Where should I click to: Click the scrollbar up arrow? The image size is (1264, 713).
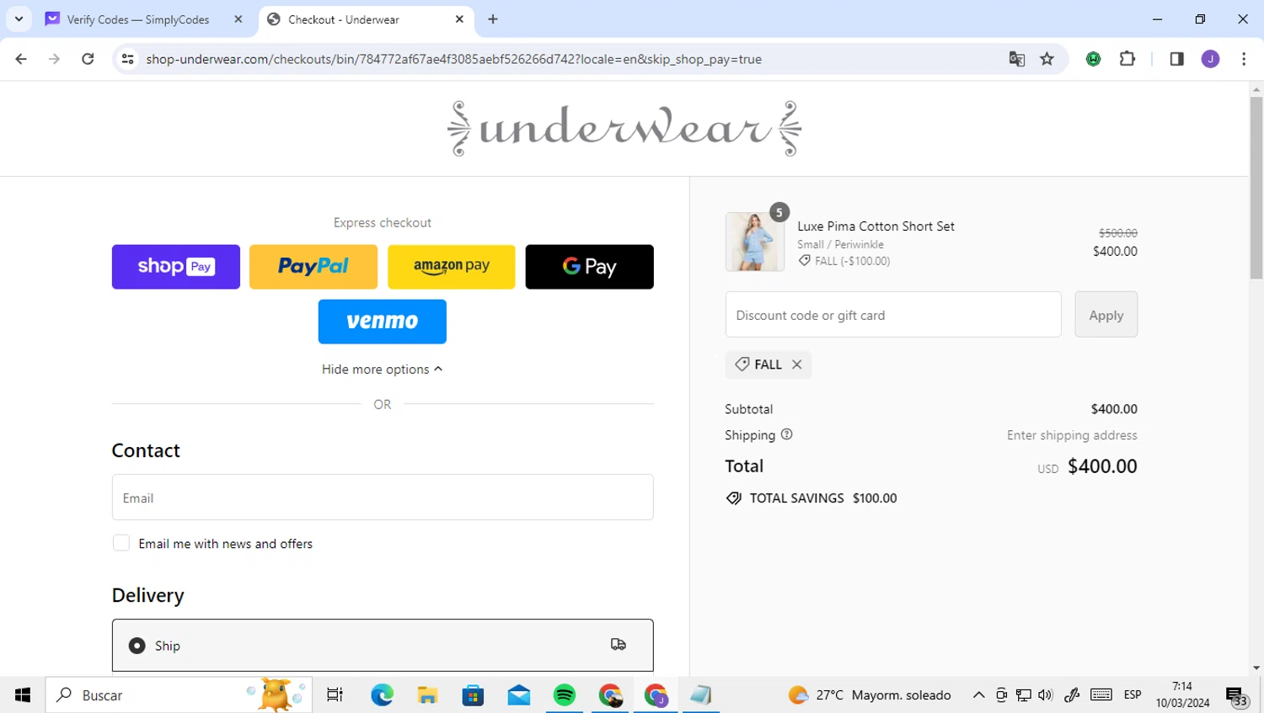pyautogui.click(x=1256, y=88)
